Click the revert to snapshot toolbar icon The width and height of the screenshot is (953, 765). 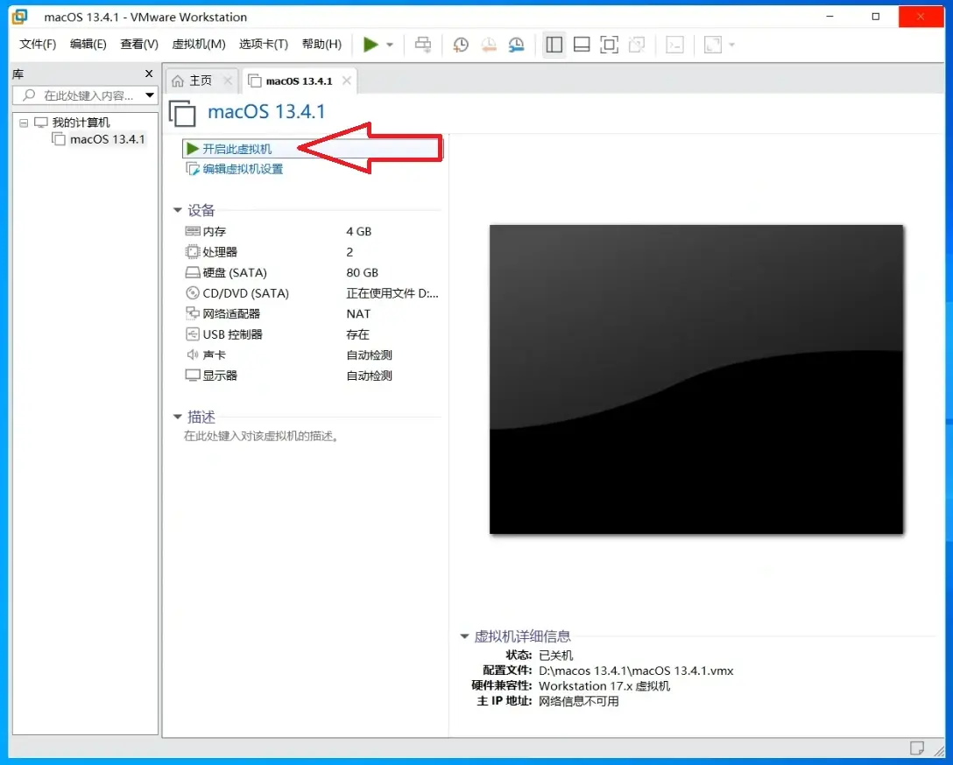[x=489, y=45]
